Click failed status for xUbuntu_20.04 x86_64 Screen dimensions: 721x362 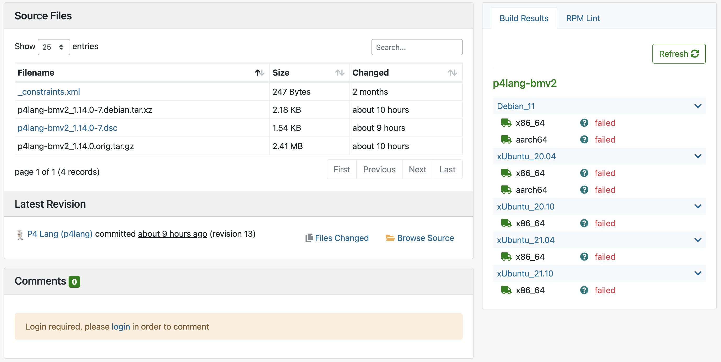pos(605,173)
